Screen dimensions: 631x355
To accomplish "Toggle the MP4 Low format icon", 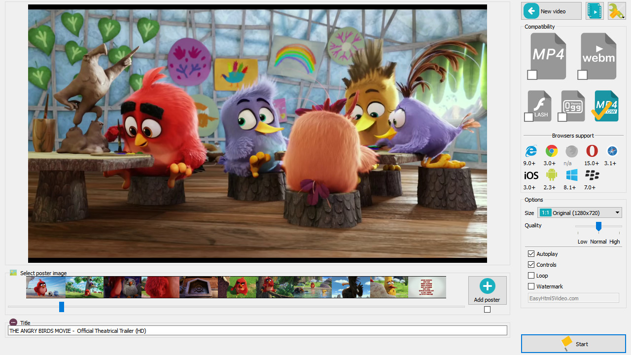I will (606, 106).
